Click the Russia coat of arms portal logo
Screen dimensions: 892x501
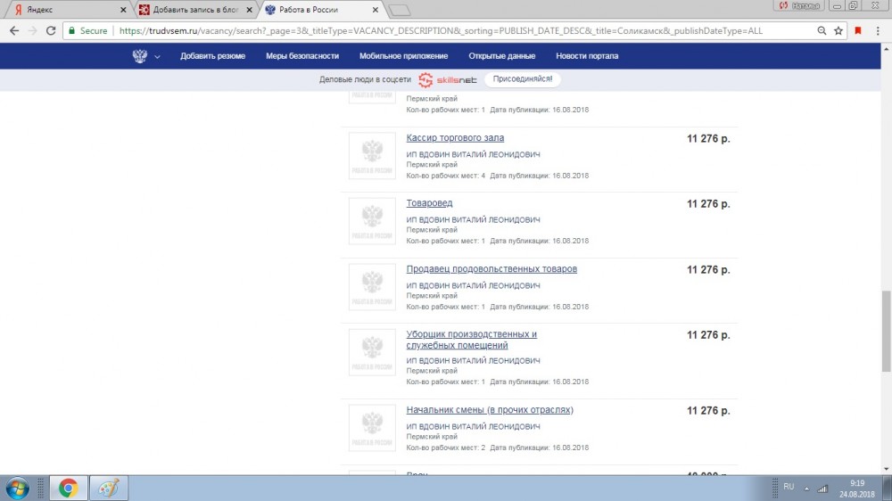[x=140, y=56]
